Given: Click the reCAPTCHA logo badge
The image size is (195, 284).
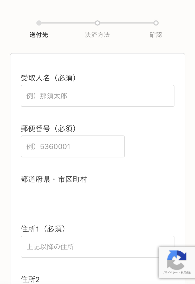Looking at the screenshot, I should pos(177,260).
